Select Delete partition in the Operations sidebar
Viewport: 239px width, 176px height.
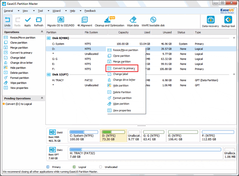pos(16,73)
